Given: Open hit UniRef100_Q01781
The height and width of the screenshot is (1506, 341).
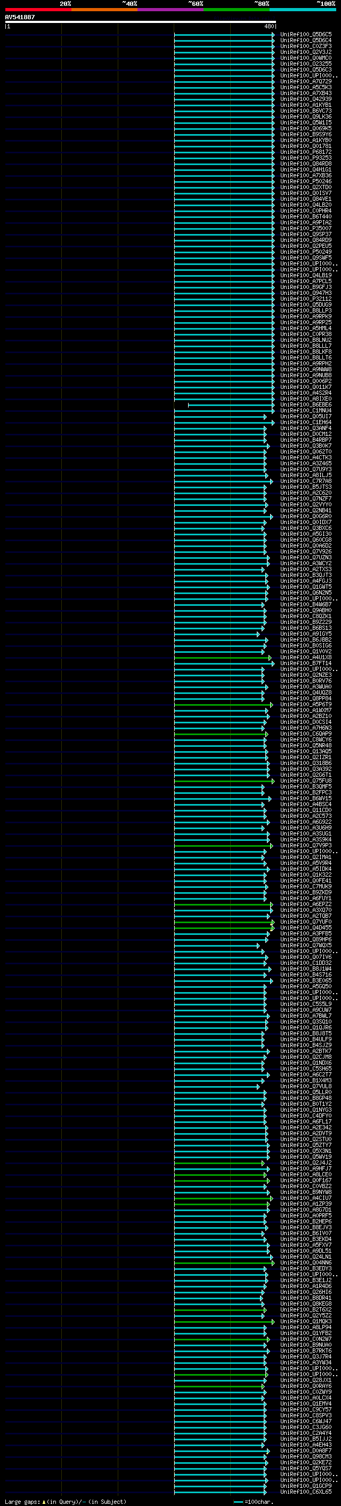Looking at the screenshot, I should pos(306,146).
